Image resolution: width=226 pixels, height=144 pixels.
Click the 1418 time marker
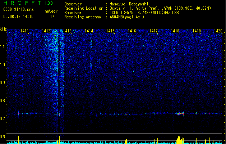tap(175, 31)
